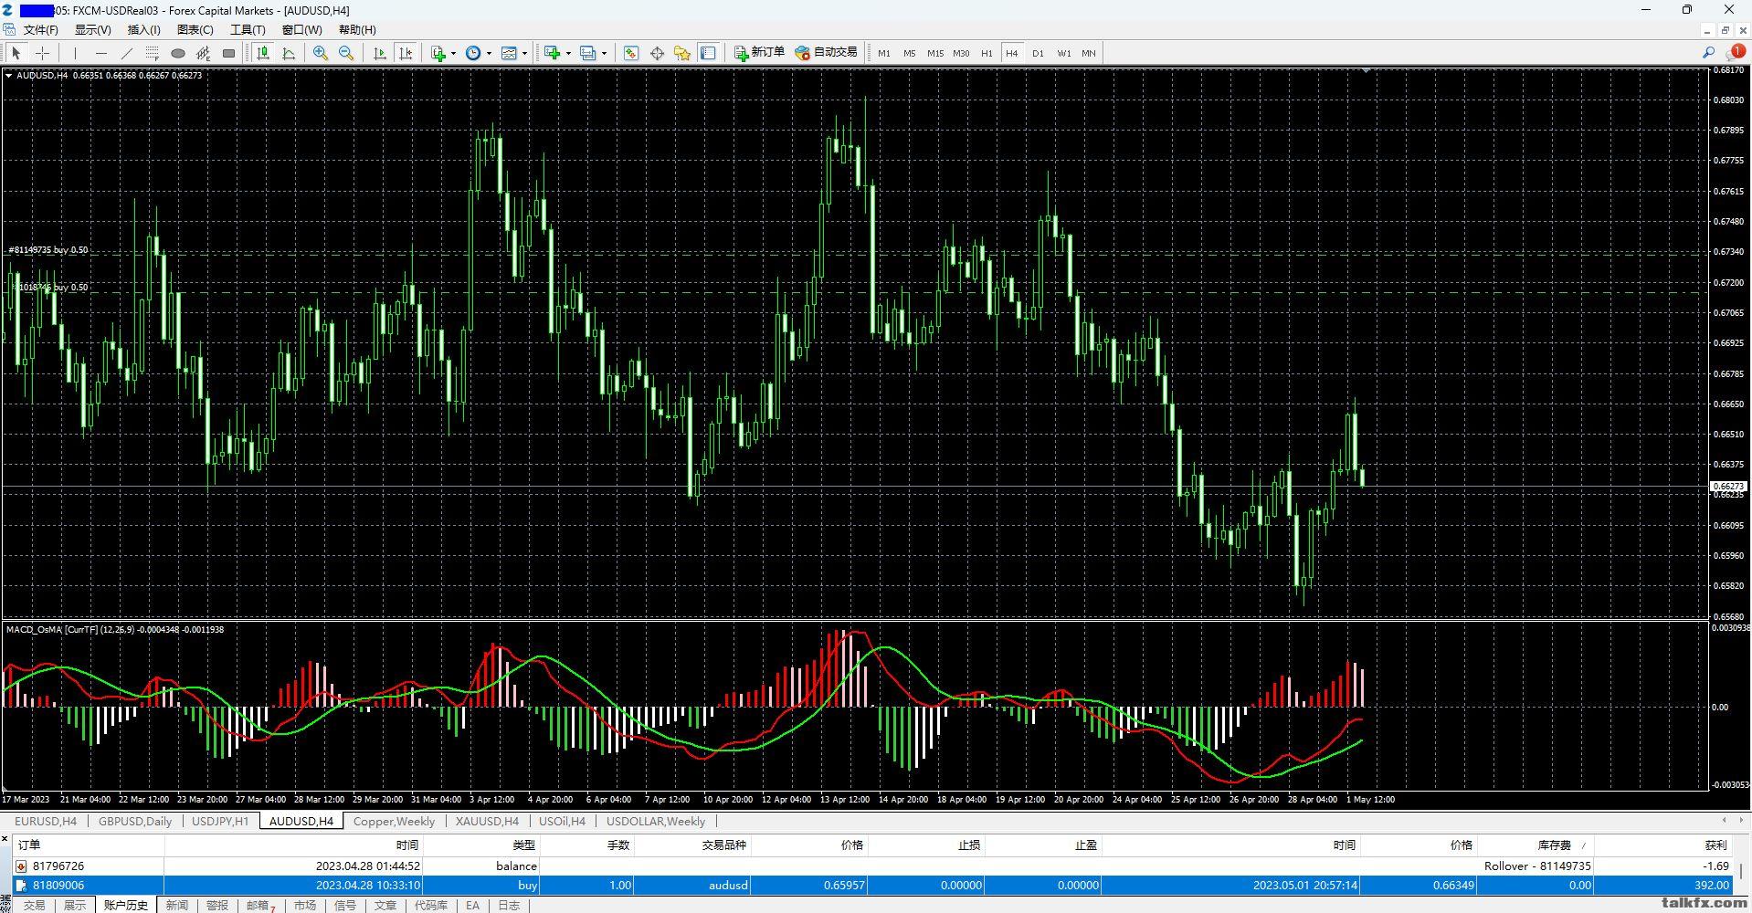The height and width of the screenshot is (913, 1752).
Task: Switch to the XAUUSD,H4 chart tab
Action: 487,822
